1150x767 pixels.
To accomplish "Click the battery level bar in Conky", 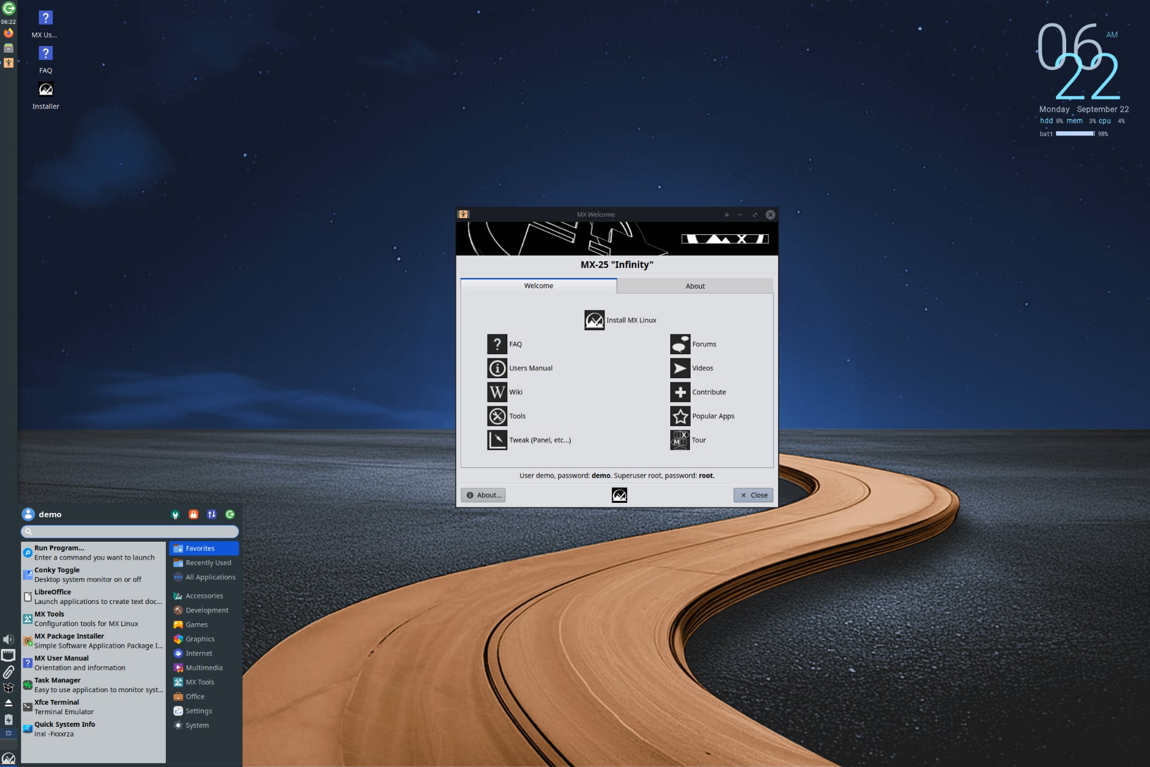I will pos(1075,134).
